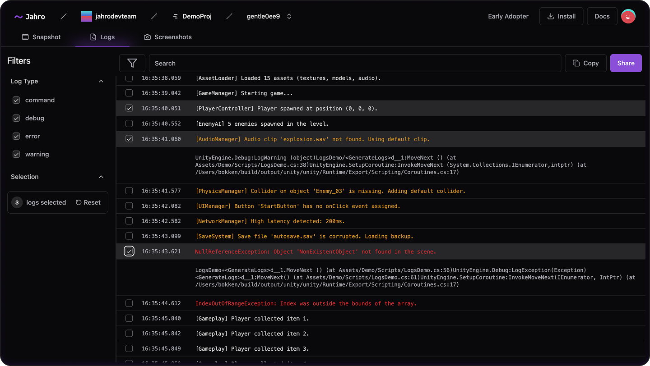Open the user profile avatar
The height and width of the screenshot is (366, 650).
[628, 16]
